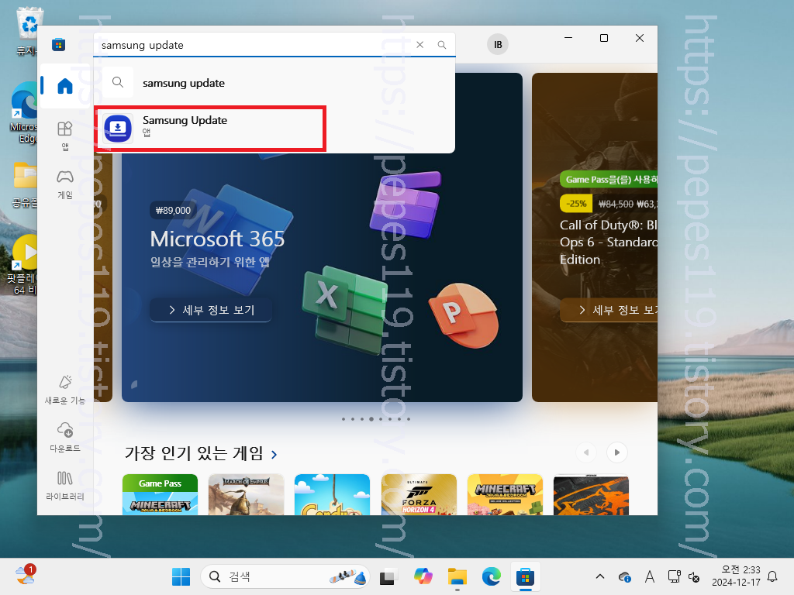Select the shared folder desktop icon
This screenshot has width=794, height=595.
tap(24, 184)
